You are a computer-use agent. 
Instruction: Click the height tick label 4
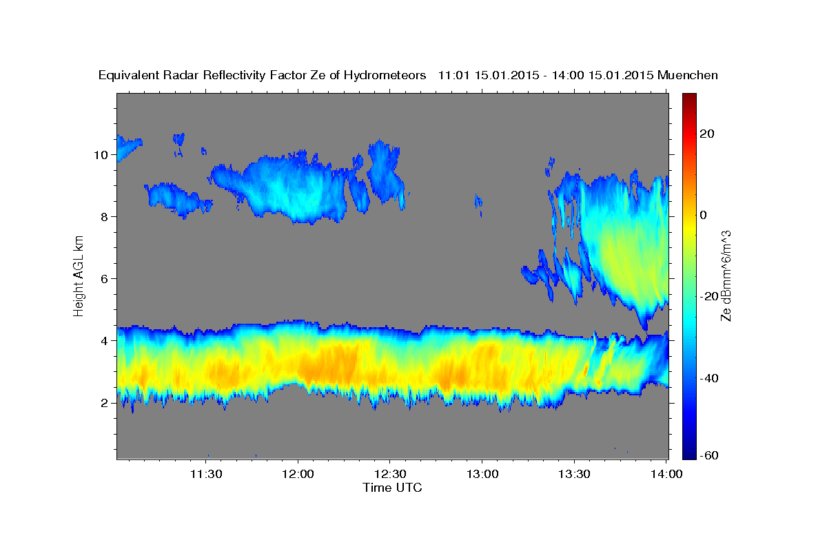tap(105, 341)
